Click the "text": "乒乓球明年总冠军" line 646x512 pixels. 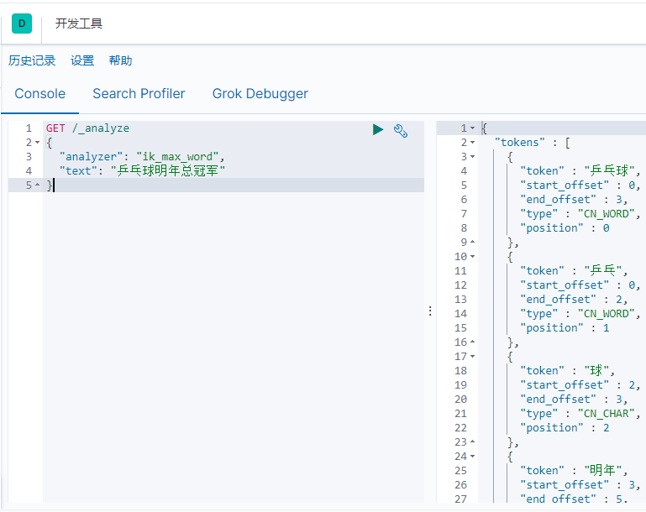142,170
